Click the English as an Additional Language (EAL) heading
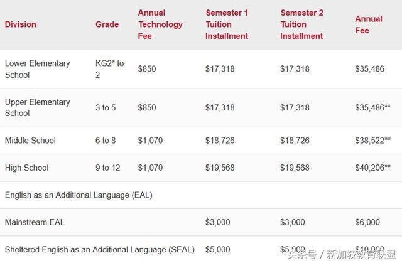 pos(79,195)
